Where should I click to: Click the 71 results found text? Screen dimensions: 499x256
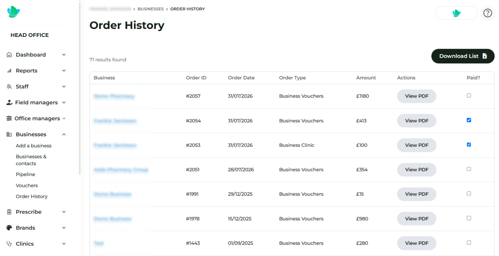[108, 60]
